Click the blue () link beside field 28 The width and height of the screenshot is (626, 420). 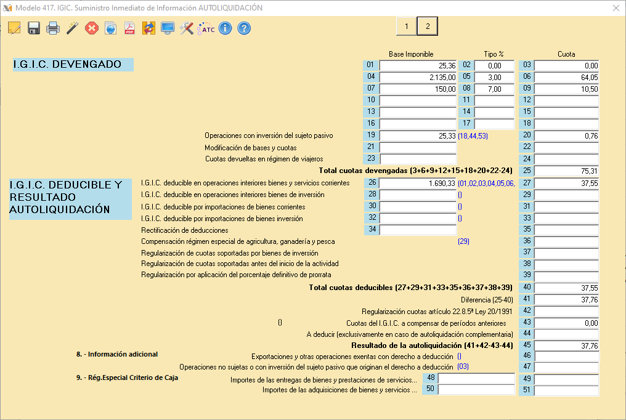click(x=460, y=195)
